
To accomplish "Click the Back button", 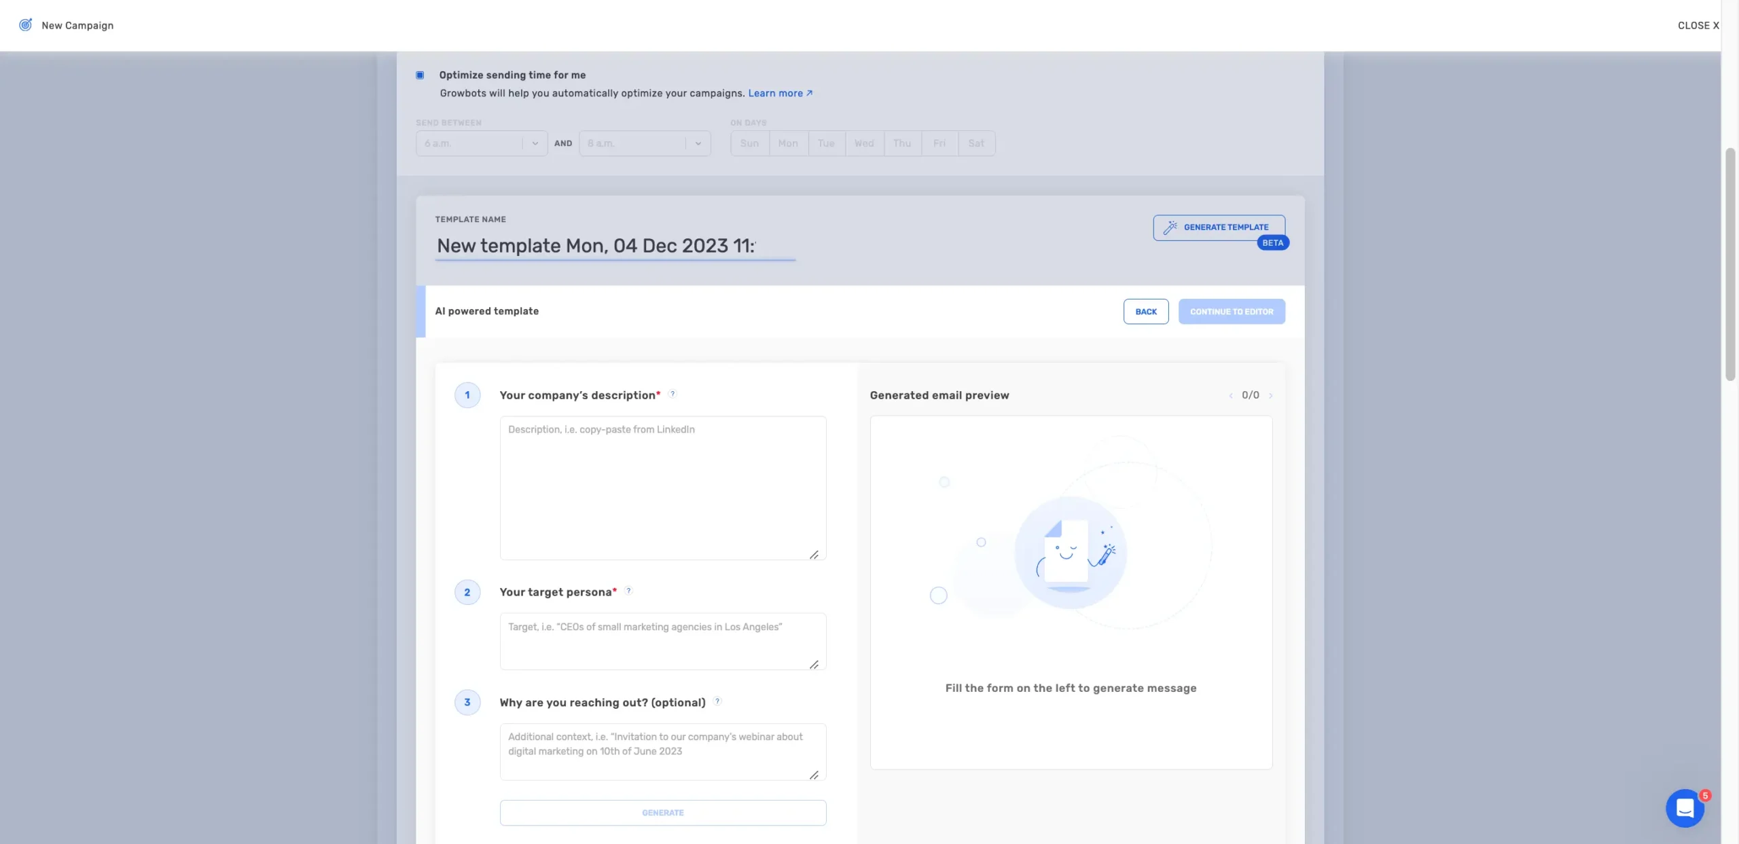I will (x=1145, y=312).
